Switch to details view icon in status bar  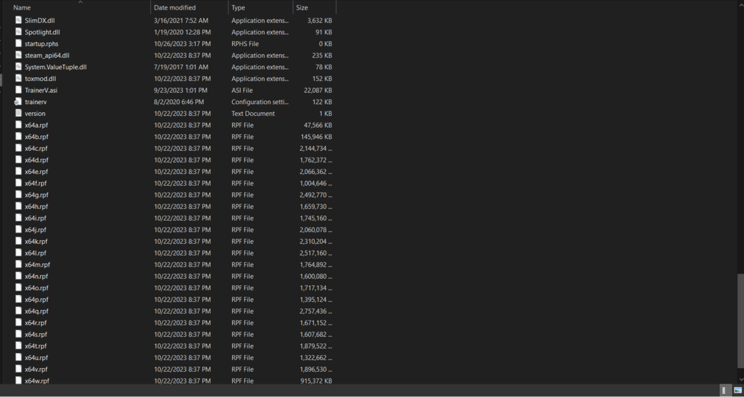pos(724,390)
